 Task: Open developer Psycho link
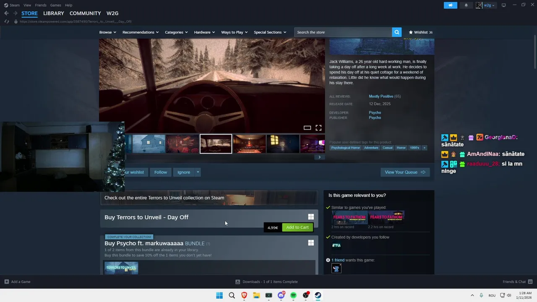[x=375, y=112]
